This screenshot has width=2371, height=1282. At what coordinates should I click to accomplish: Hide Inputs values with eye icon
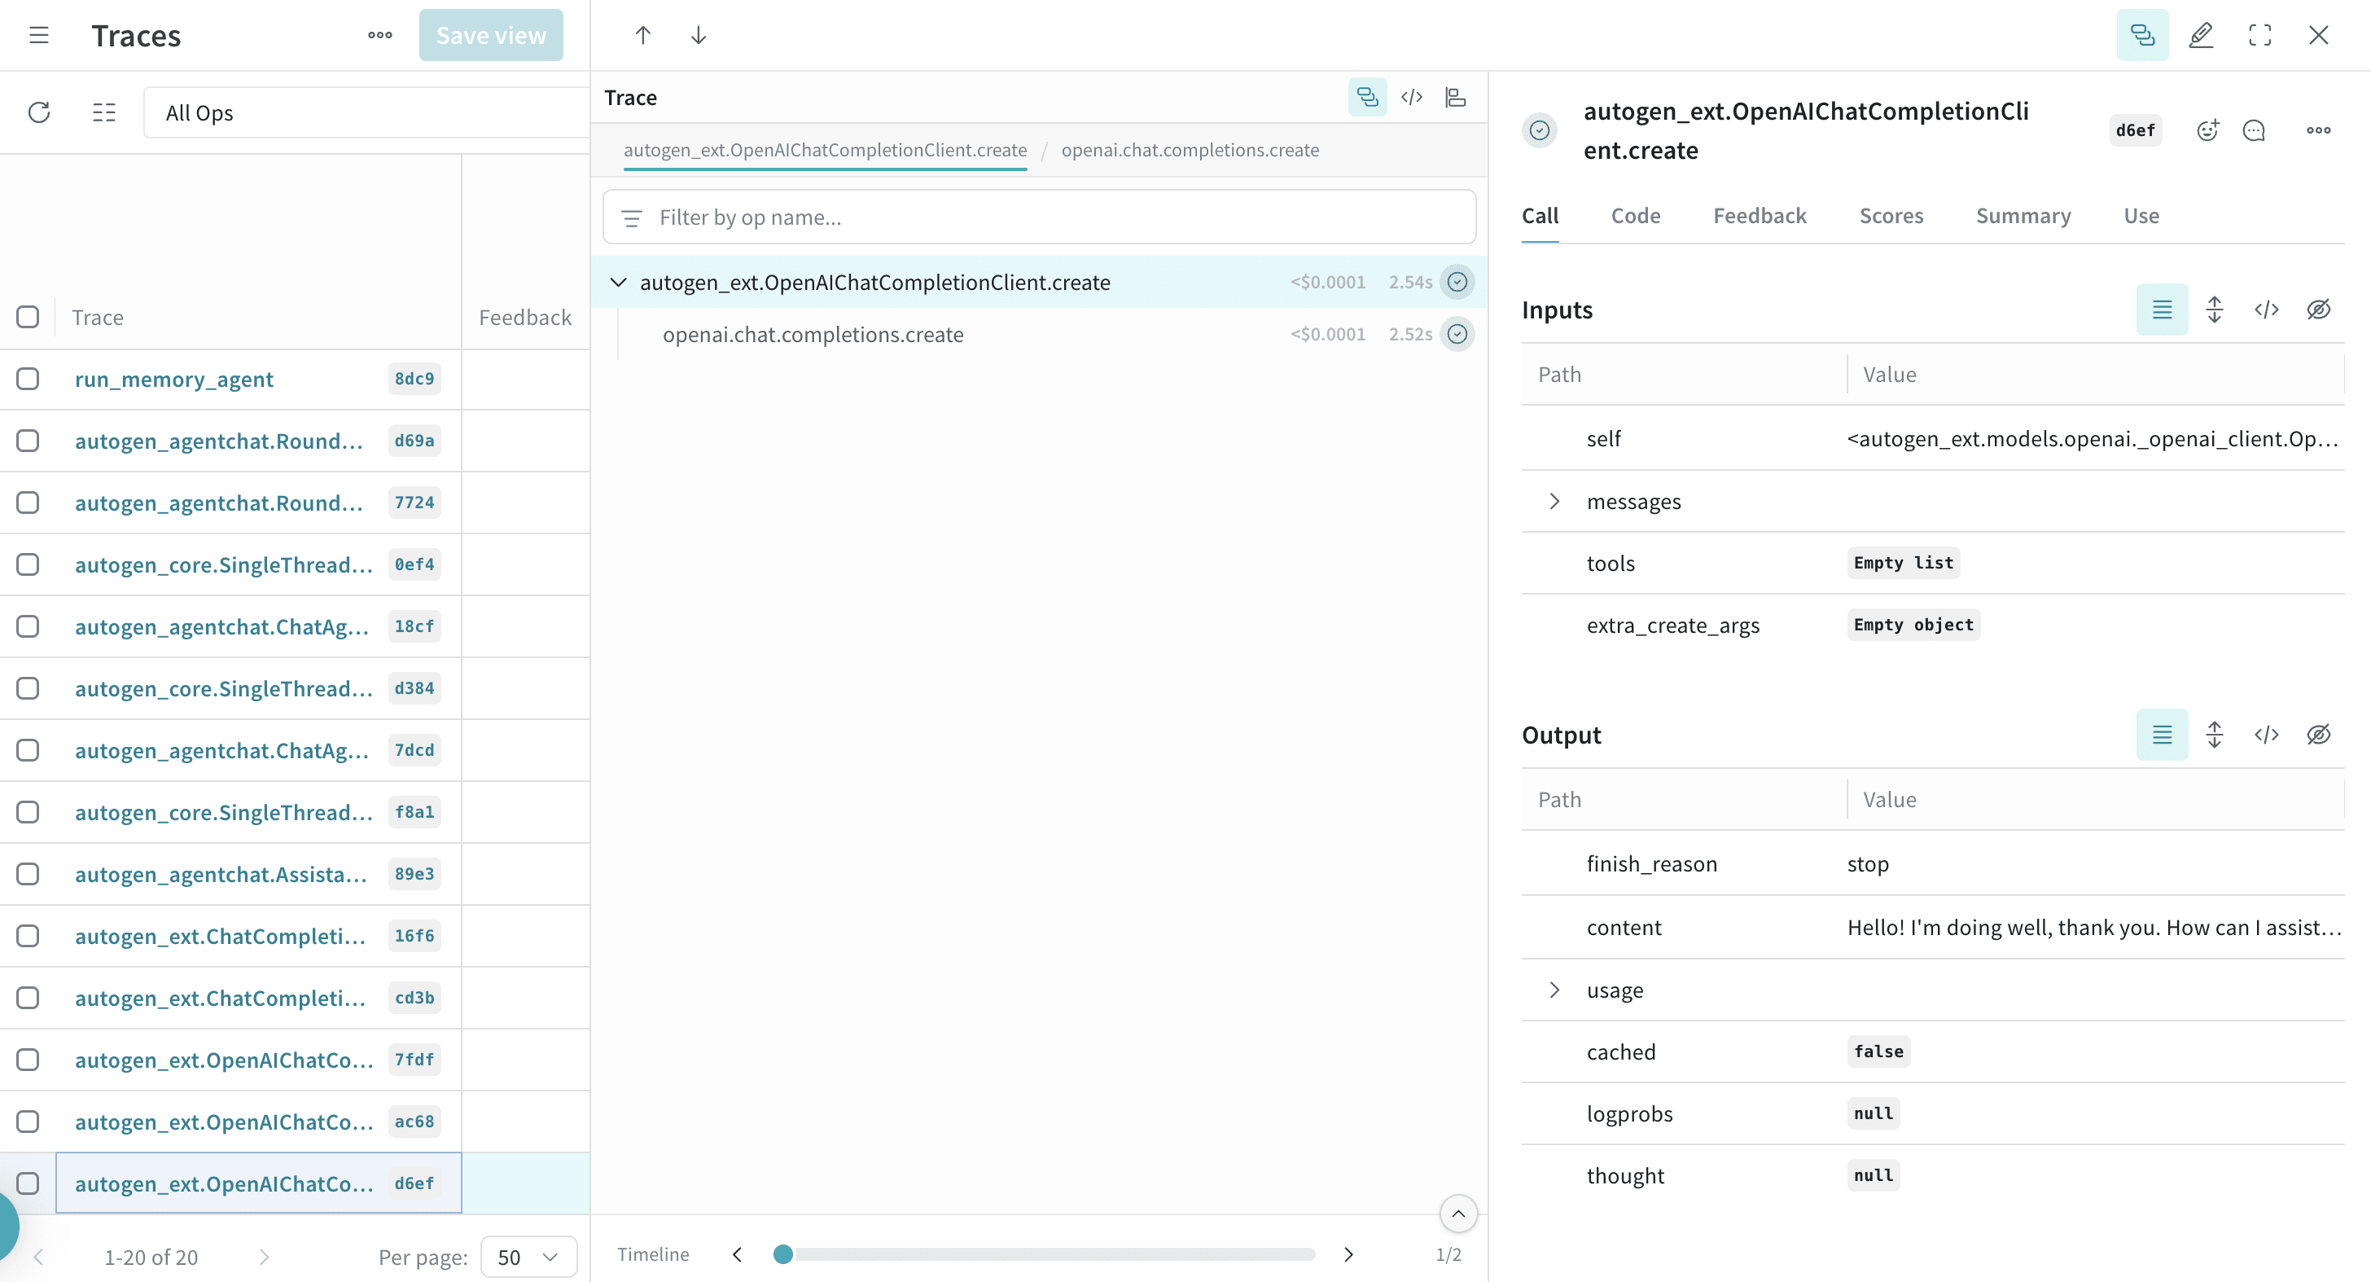(x=2319, y=310)
